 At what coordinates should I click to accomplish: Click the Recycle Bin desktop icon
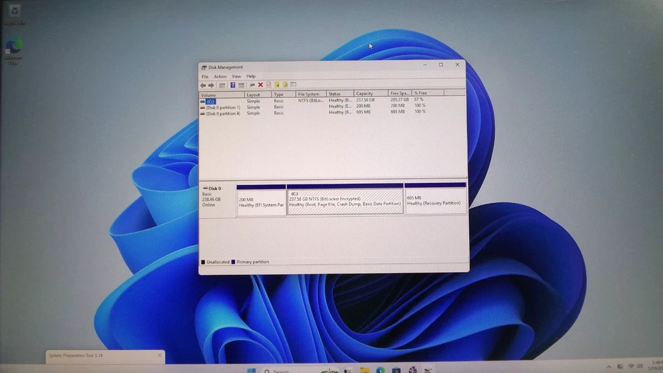(14, 15)
